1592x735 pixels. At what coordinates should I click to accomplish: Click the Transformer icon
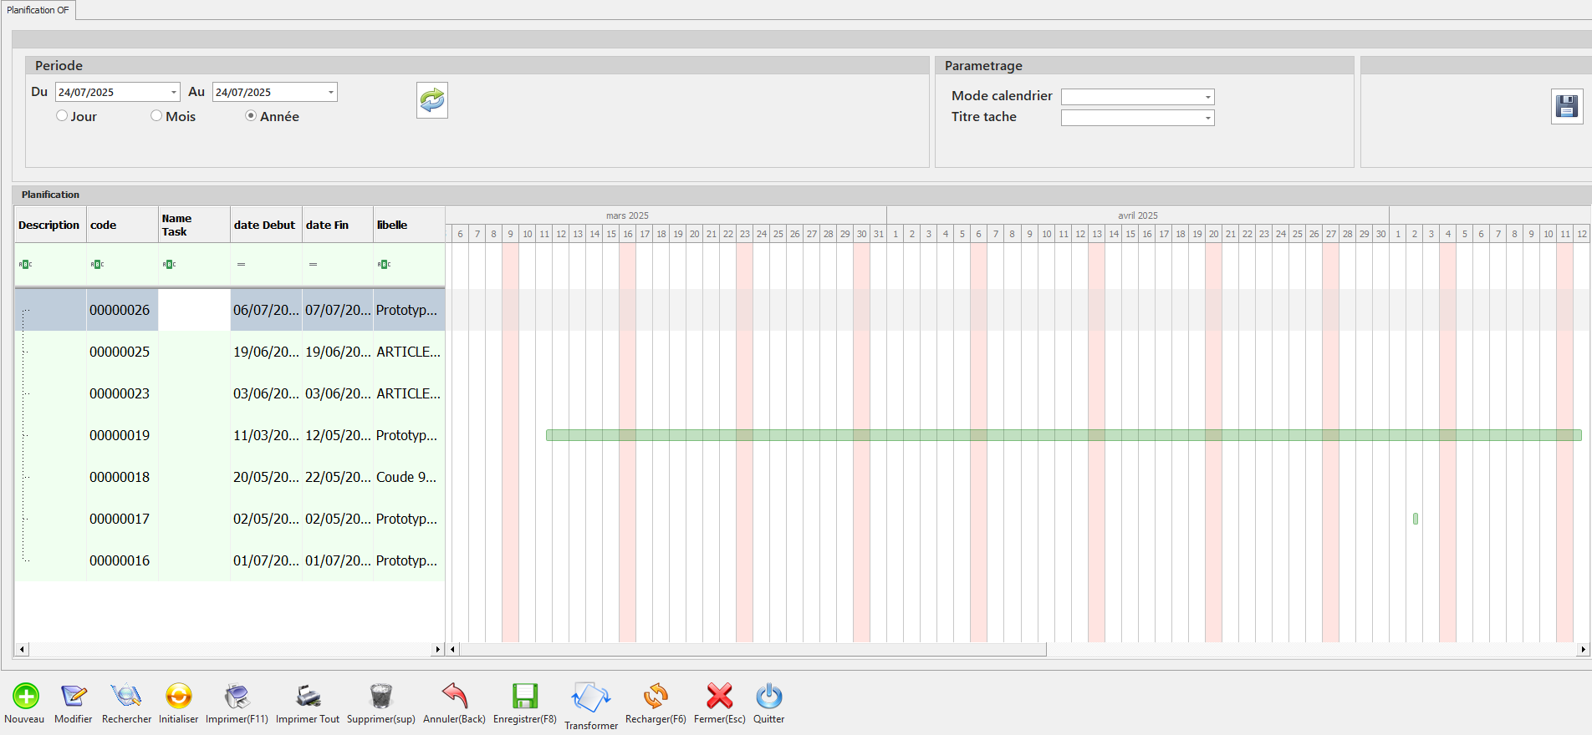coord(590,697)
